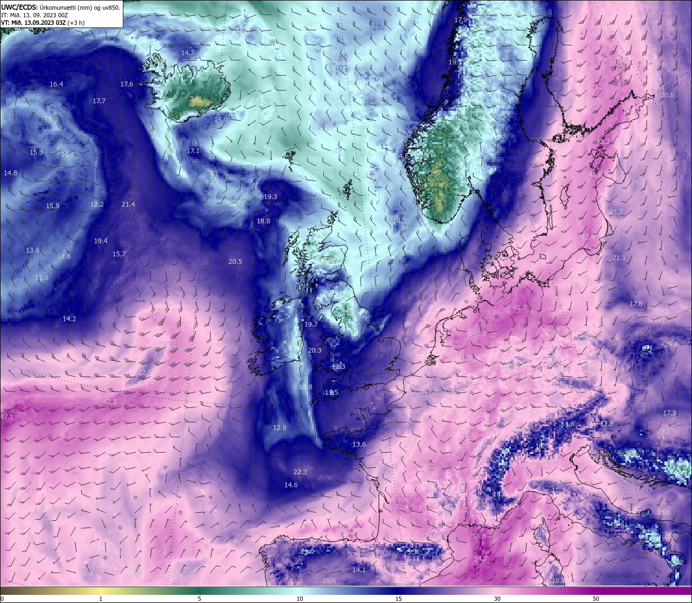Click the '1' tick on the colour scale
The height and width of the screenshot is (603, 692).
(101, 599)
